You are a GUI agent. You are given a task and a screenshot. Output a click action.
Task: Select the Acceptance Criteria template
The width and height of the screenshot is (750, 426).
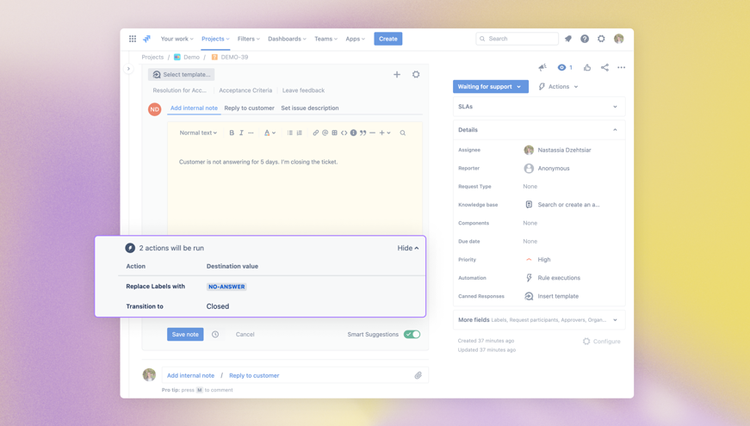point(245,90)
